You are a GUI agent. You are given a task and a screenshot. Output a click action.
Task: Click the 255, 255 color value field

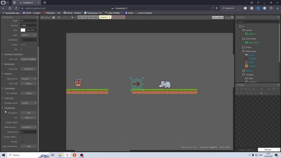[x=31, y=30]
